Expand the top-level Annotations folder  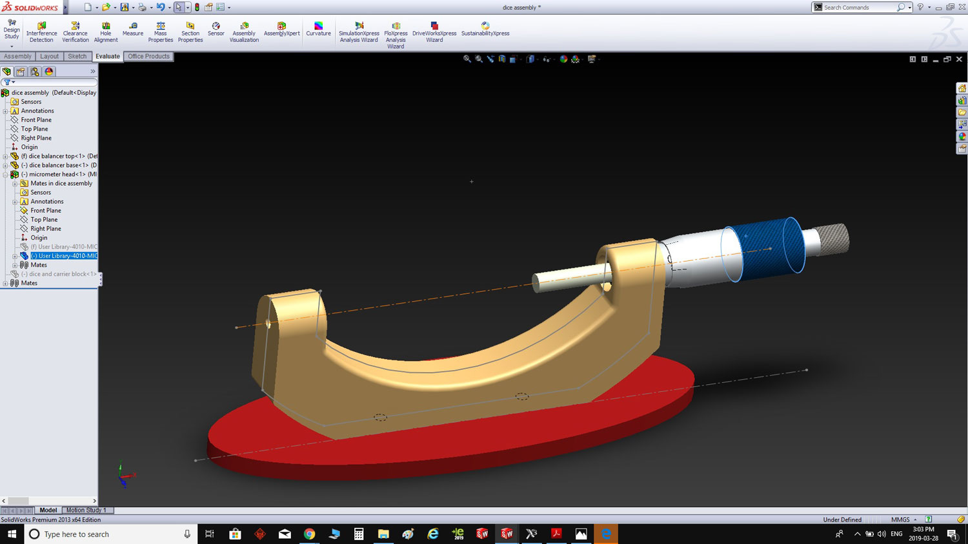5,111
